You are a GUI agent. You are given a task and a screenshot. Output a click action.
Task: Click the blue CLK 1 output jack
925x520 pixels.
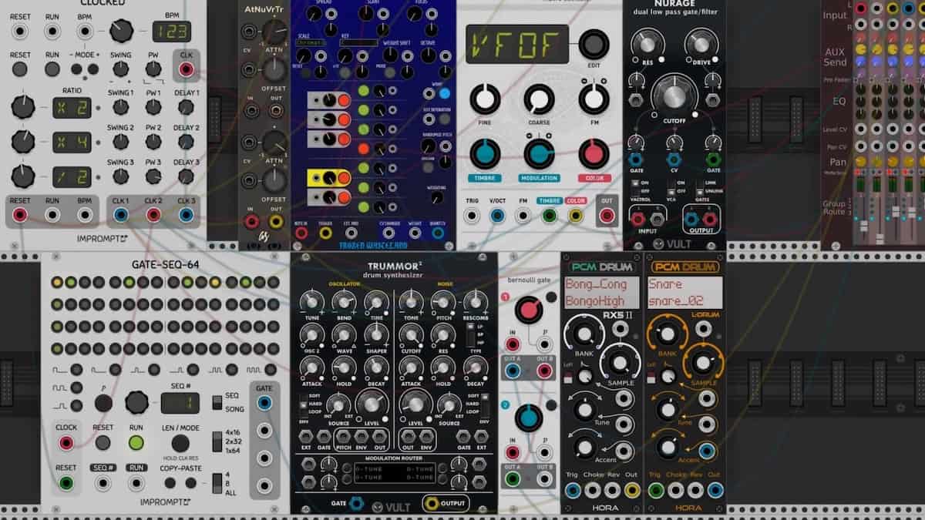(120, 215)
